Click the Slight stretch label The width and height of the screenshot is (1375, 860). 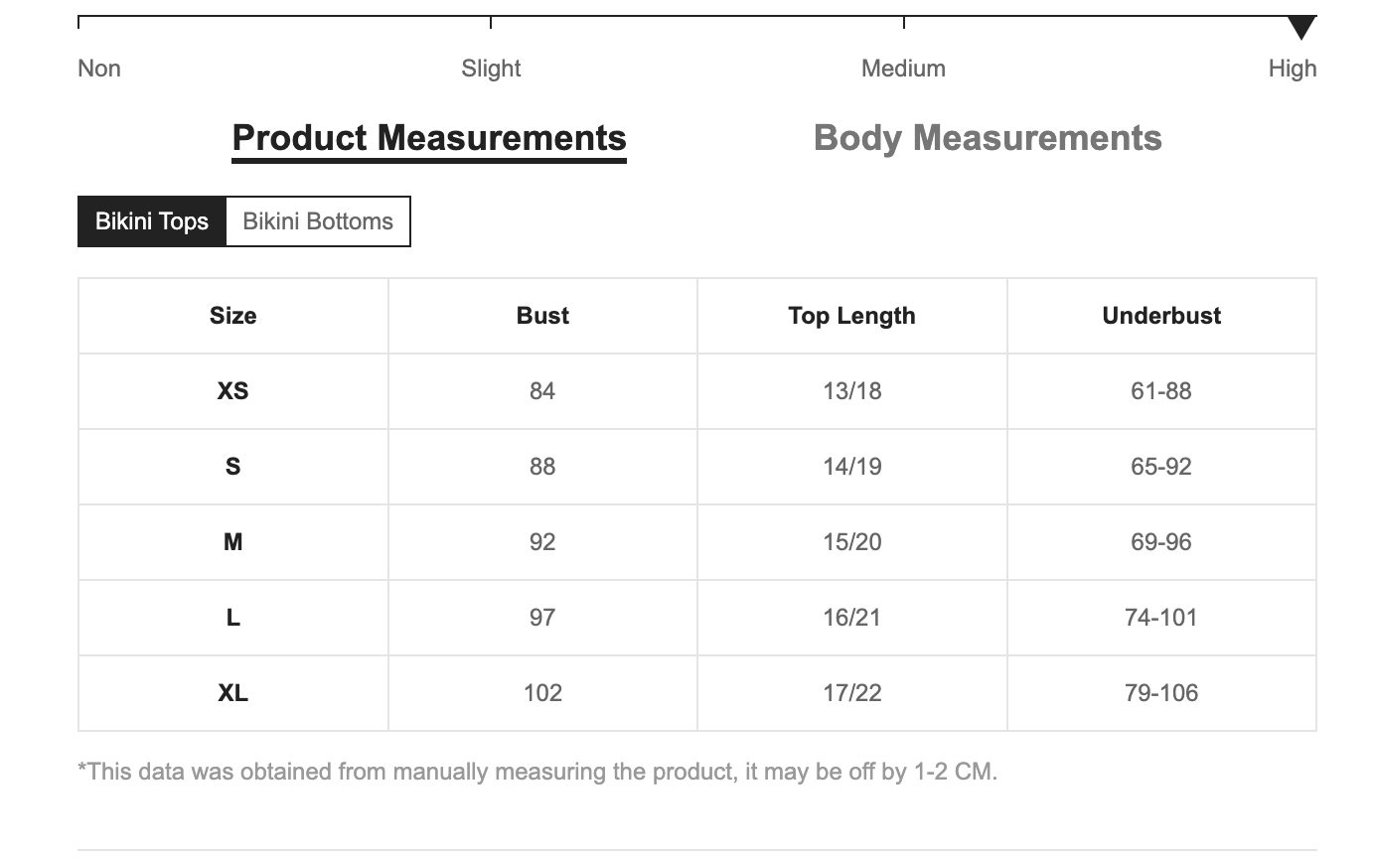coord(491,69)
